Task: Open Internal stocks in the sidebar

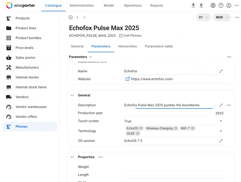Action: (30, 77)
